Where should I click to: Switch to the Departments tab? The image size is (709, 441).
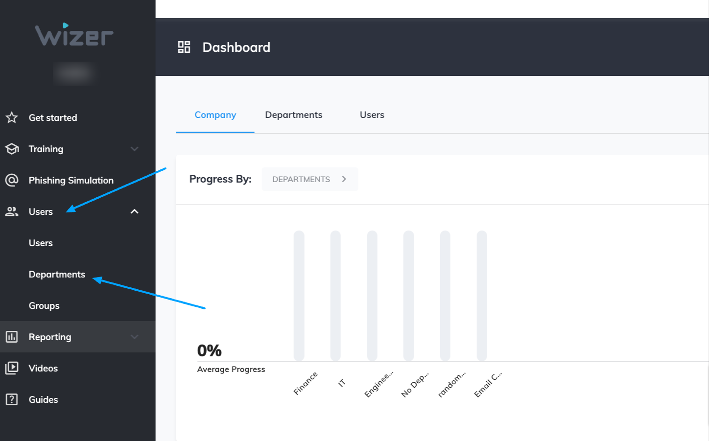293,115
